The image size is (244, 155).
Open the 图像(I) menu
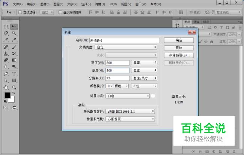[x=45, y=4]
